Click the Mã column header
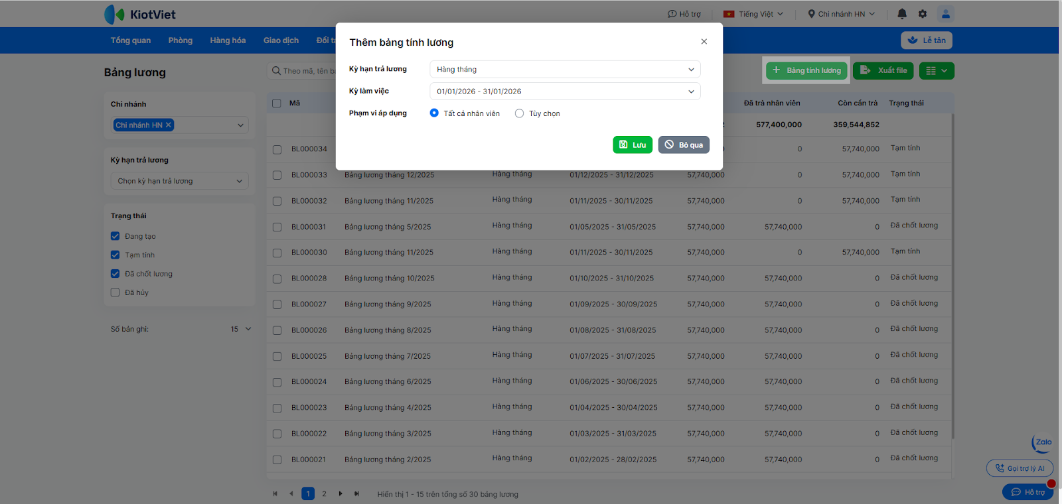The width and height of the screenshot is (1062, 504). click(x=295, y=103)
